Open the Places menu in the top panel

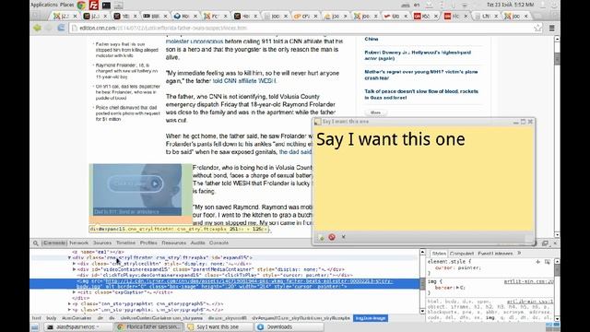point(67,5)
